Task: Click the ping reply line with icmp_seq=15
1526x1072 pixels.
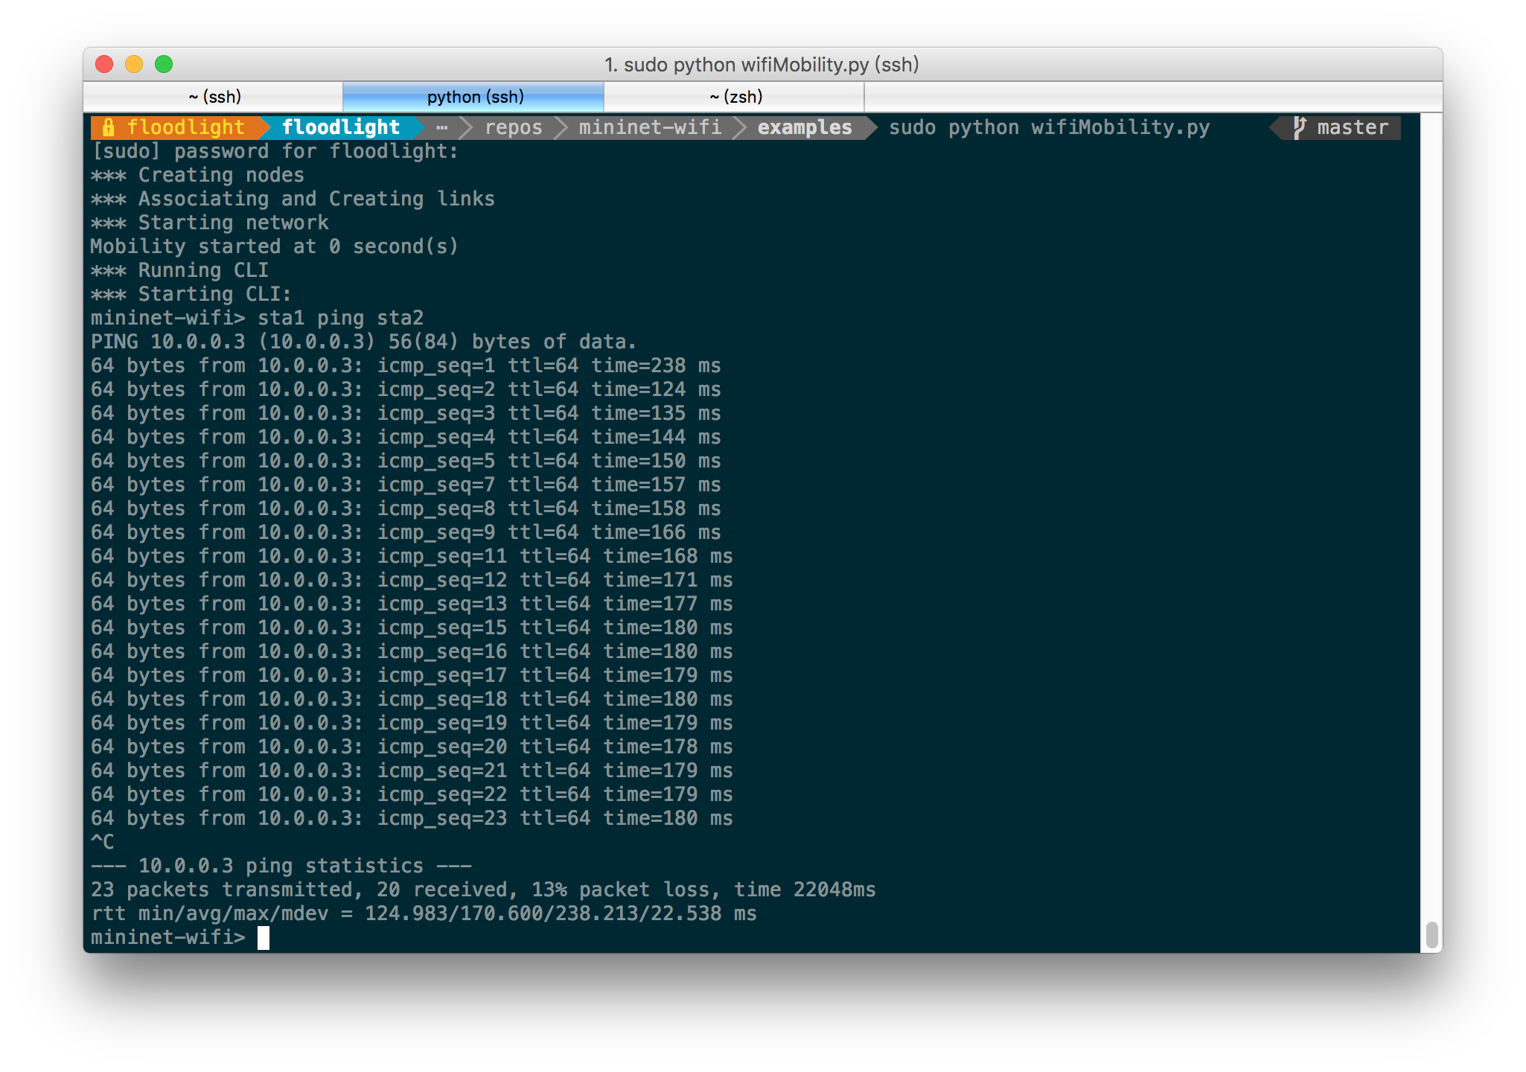Action: [x=412, y=628]
